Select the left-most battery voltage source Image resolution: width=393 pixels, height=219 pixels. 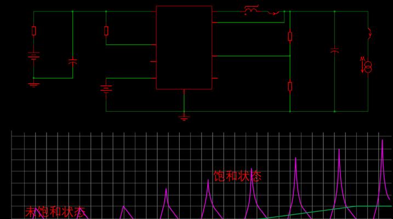[x=33, y=56]
